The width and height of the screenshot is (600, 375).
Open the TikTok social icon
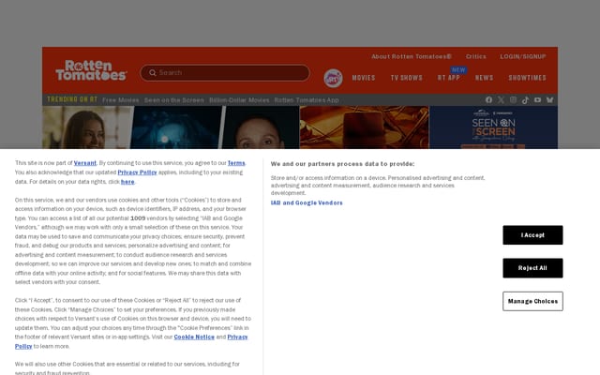point(525,100)
